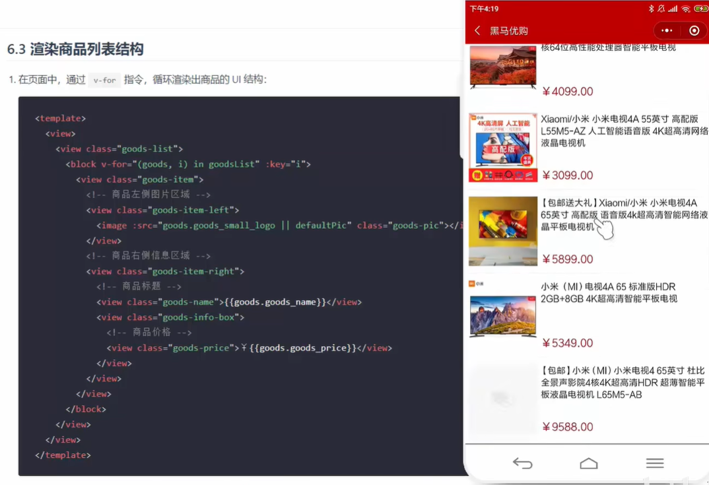This screenshot has width=709, height=485.
Task: Click the price ¥5349.00
Action: pos(568,343)
